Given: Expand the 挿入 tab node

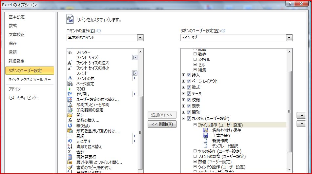Looking at the screenshot, I should [183, 75].
